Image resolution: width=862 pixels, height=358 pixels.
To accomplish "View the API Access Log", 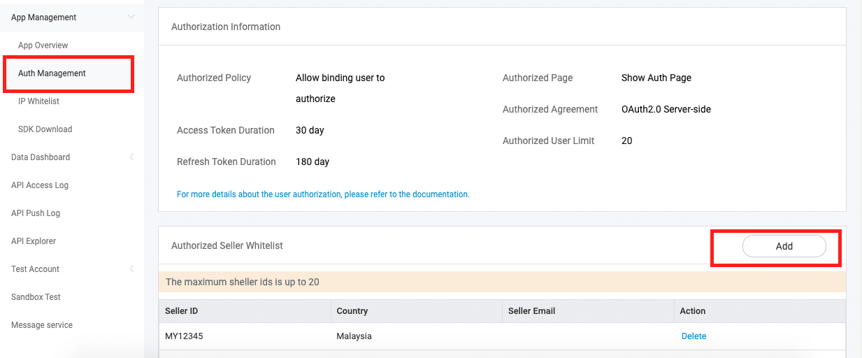I will click(x=40, y=185).
